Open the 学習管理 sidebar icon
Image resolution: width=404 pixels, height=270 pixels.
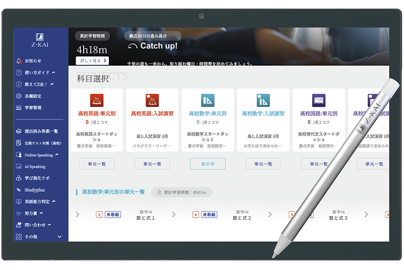19,108
